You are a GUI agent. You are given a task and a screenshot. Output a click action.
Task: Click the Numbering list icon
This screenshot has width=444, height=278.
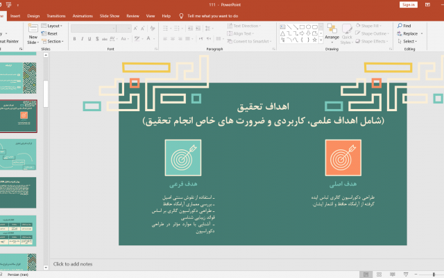(x=178, y=28)
